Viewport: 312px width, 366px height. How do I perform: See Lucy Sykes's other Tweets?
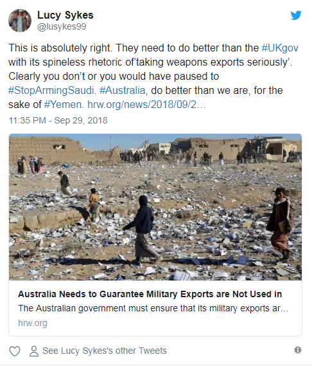105,351
